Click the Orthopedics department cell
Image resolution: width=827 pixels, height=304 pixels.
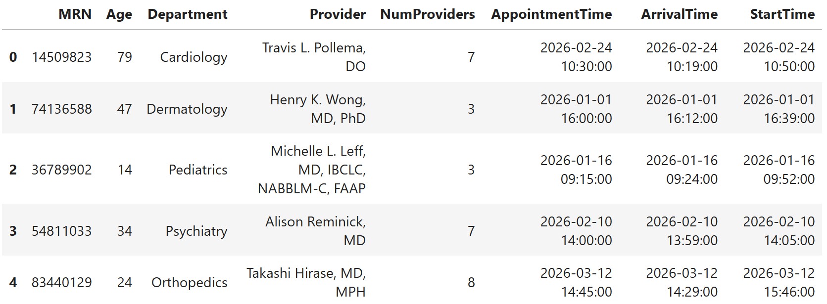click(190, 282)
